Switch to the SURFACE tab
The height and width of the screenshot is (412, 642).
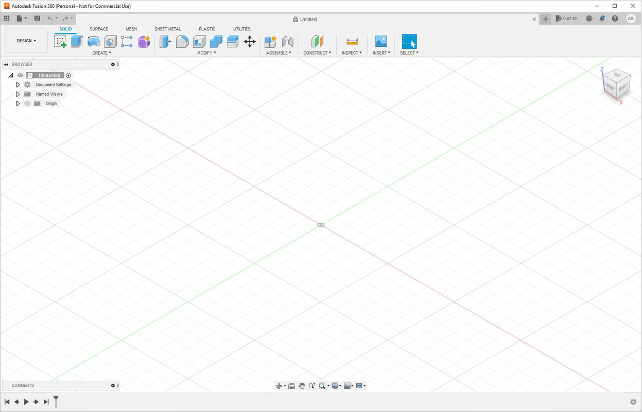coord(98,29)
